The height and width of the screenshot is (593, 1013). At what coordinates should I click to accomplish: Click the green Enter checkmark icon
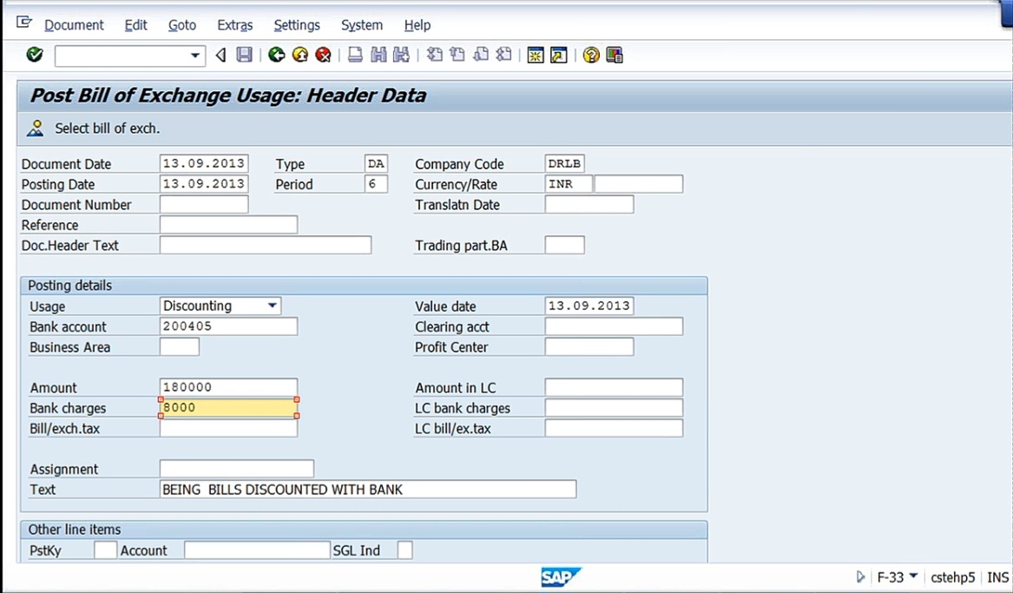pos(35,55)
